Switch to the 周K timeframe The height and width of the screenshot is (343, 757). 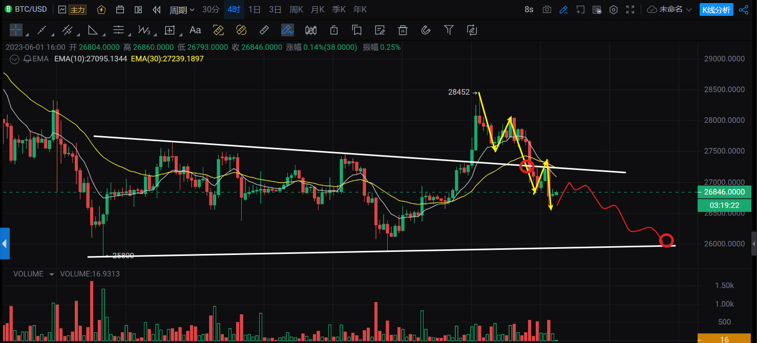[x=297, y=9]
